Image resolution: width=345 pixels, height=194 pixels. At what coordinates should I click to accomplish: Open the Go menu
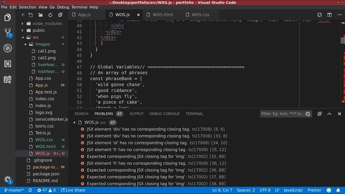point(52,7)
